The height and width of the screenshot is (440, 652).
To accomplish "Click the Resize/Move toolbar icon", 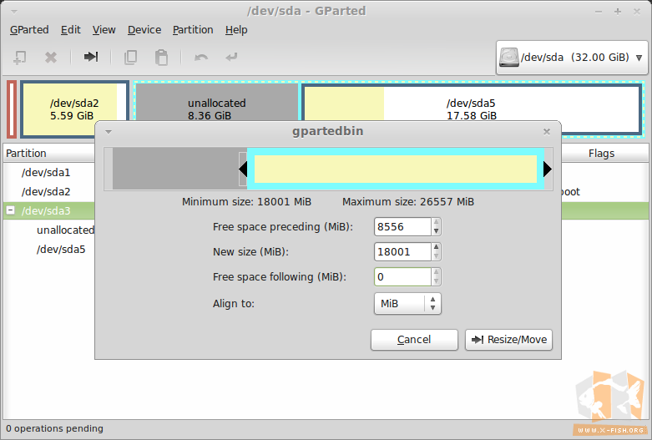I will pos(91,57).
